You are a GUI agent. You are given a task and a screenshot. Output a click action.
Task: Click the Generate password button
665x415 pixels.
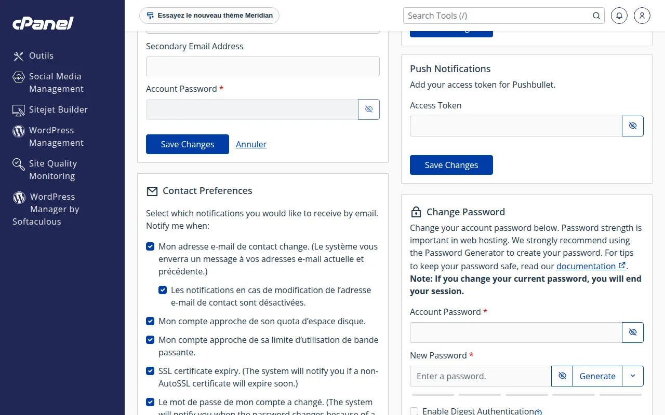[x=597, y=376]
